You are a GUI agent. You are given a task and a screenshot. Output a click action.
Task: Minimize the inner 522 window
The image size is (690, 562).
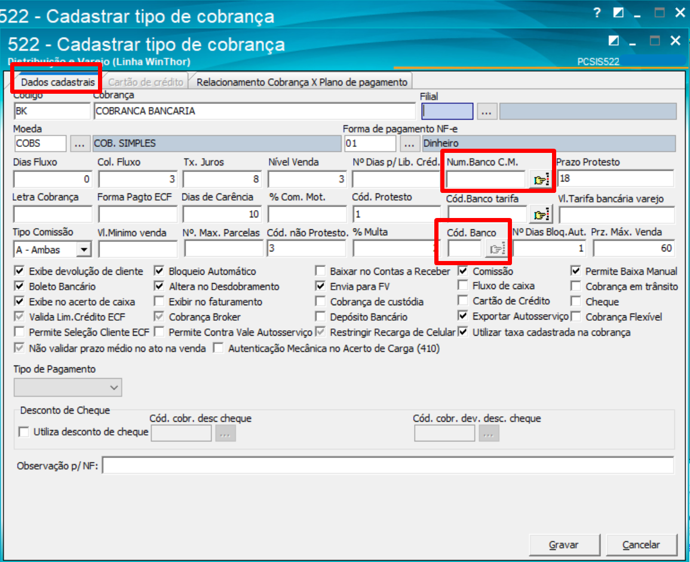633,44
